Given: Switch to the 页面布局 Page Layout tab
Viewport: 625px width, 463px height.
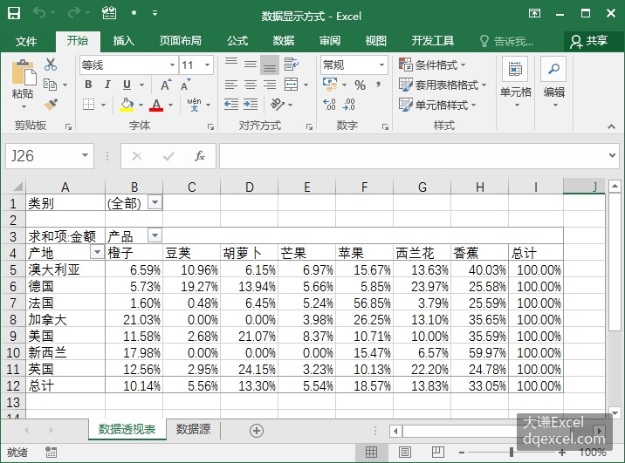Looking at the screenshot, I should pyautogui.click(x=180, y=41).
